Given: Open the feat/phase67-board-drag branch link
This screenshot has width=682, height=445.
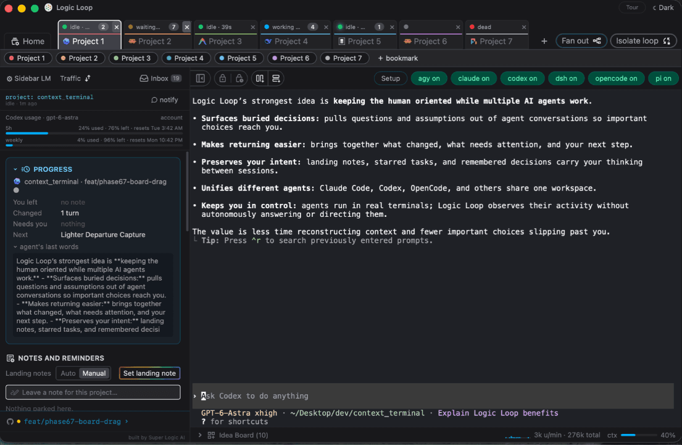Looking at the screenshot, I should click(72, 422).
